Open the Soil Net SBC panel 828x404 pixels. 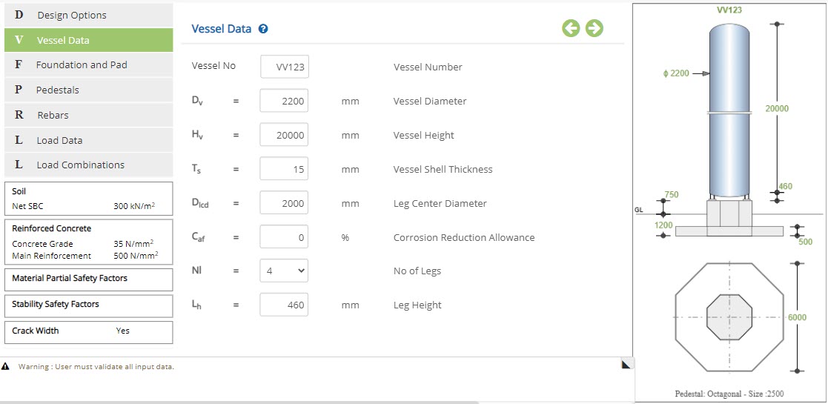point(89,199)
